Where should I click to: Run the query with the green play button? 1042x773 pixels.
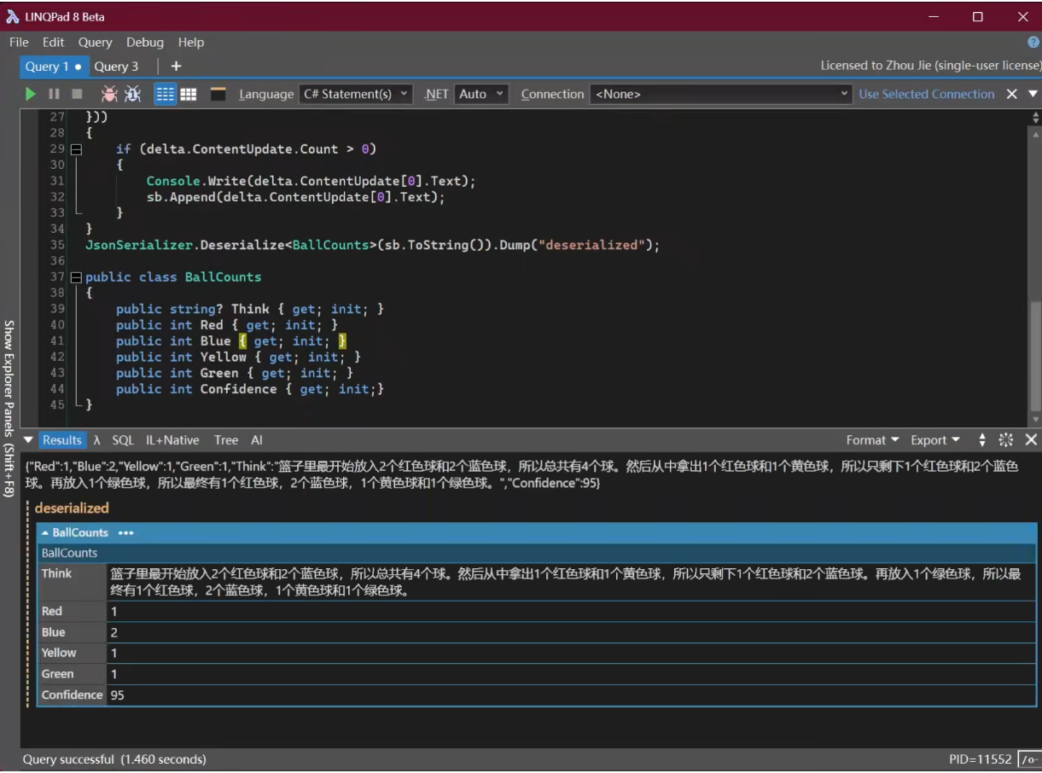click(31, 94)
